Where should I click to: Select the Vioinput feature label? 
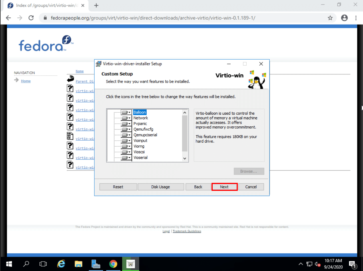[x=140, y=141]
